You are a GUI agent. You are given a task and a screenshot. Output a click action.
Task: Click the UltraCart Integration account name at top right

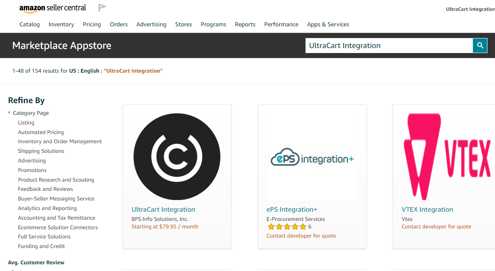tap(470, 9)
